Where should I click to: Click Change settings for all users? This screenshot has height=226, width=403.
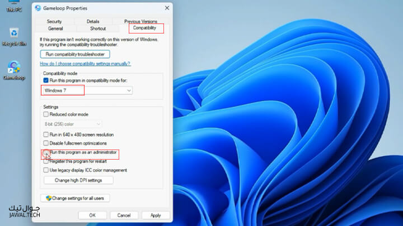point(75,198)
